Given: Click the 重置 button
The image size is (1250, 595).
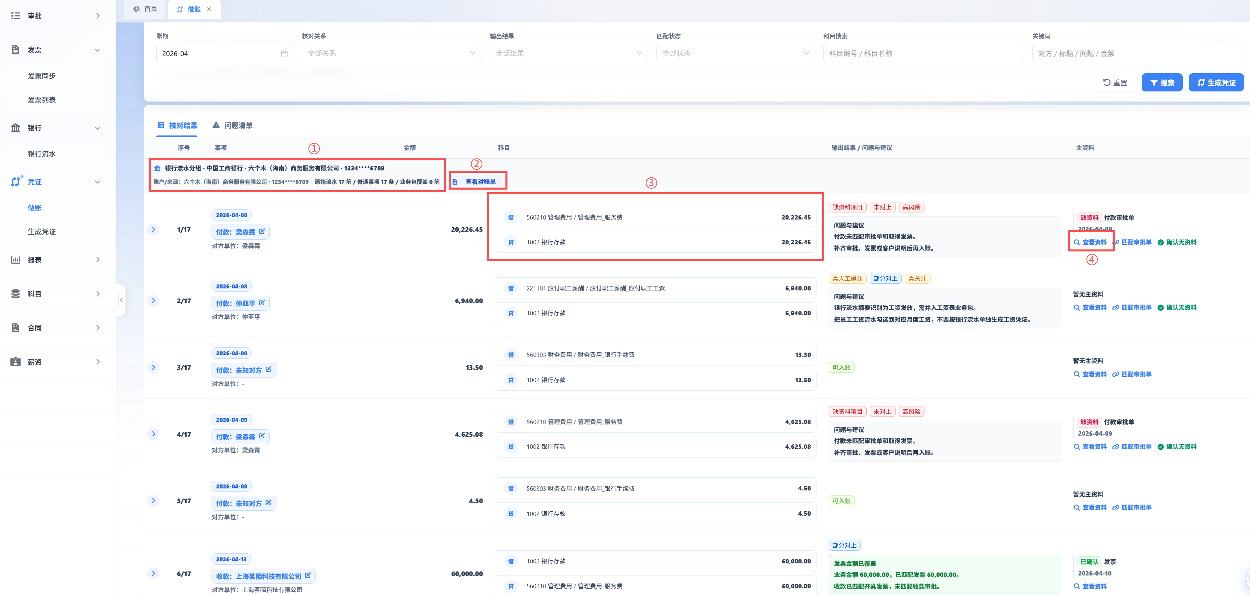Looking at the screenshot, I should [1115, 82].
